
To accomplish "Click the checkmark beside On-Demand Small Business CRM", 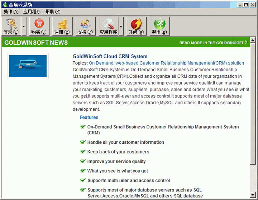I will [x=83, y=127].
